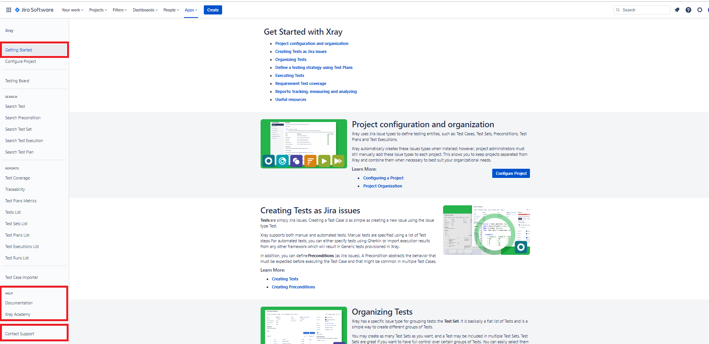Open the Test Case Importer
The width and height of the screenshot is (709, 344).
22,277
